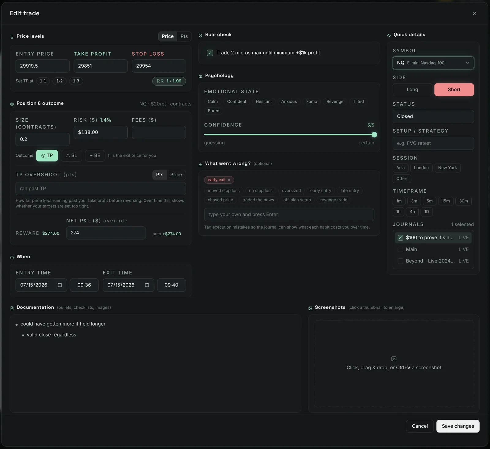Adjust the confidence slider handle
490x449 pixels.
pos(374,134)
